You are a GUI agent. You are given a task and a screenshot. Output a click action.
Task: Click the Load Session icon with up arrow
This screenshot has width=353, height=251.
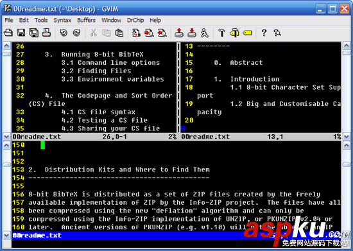coord(179,33)
